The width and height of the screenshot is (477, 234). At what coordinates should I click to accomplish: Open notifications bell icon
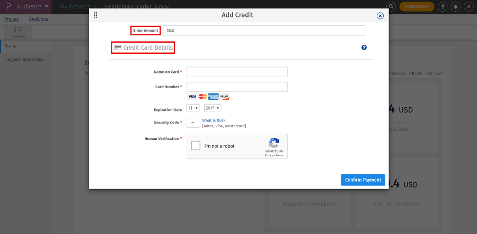(x=455, y=6)
